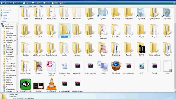Select the darwin_snow_le archive file

click(90, 67)
